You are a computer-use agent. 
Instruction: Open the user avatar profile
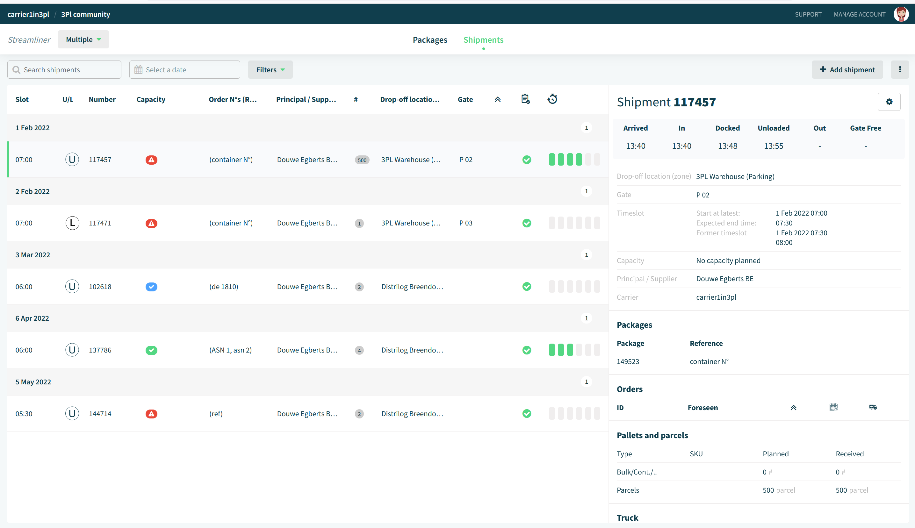900,14
